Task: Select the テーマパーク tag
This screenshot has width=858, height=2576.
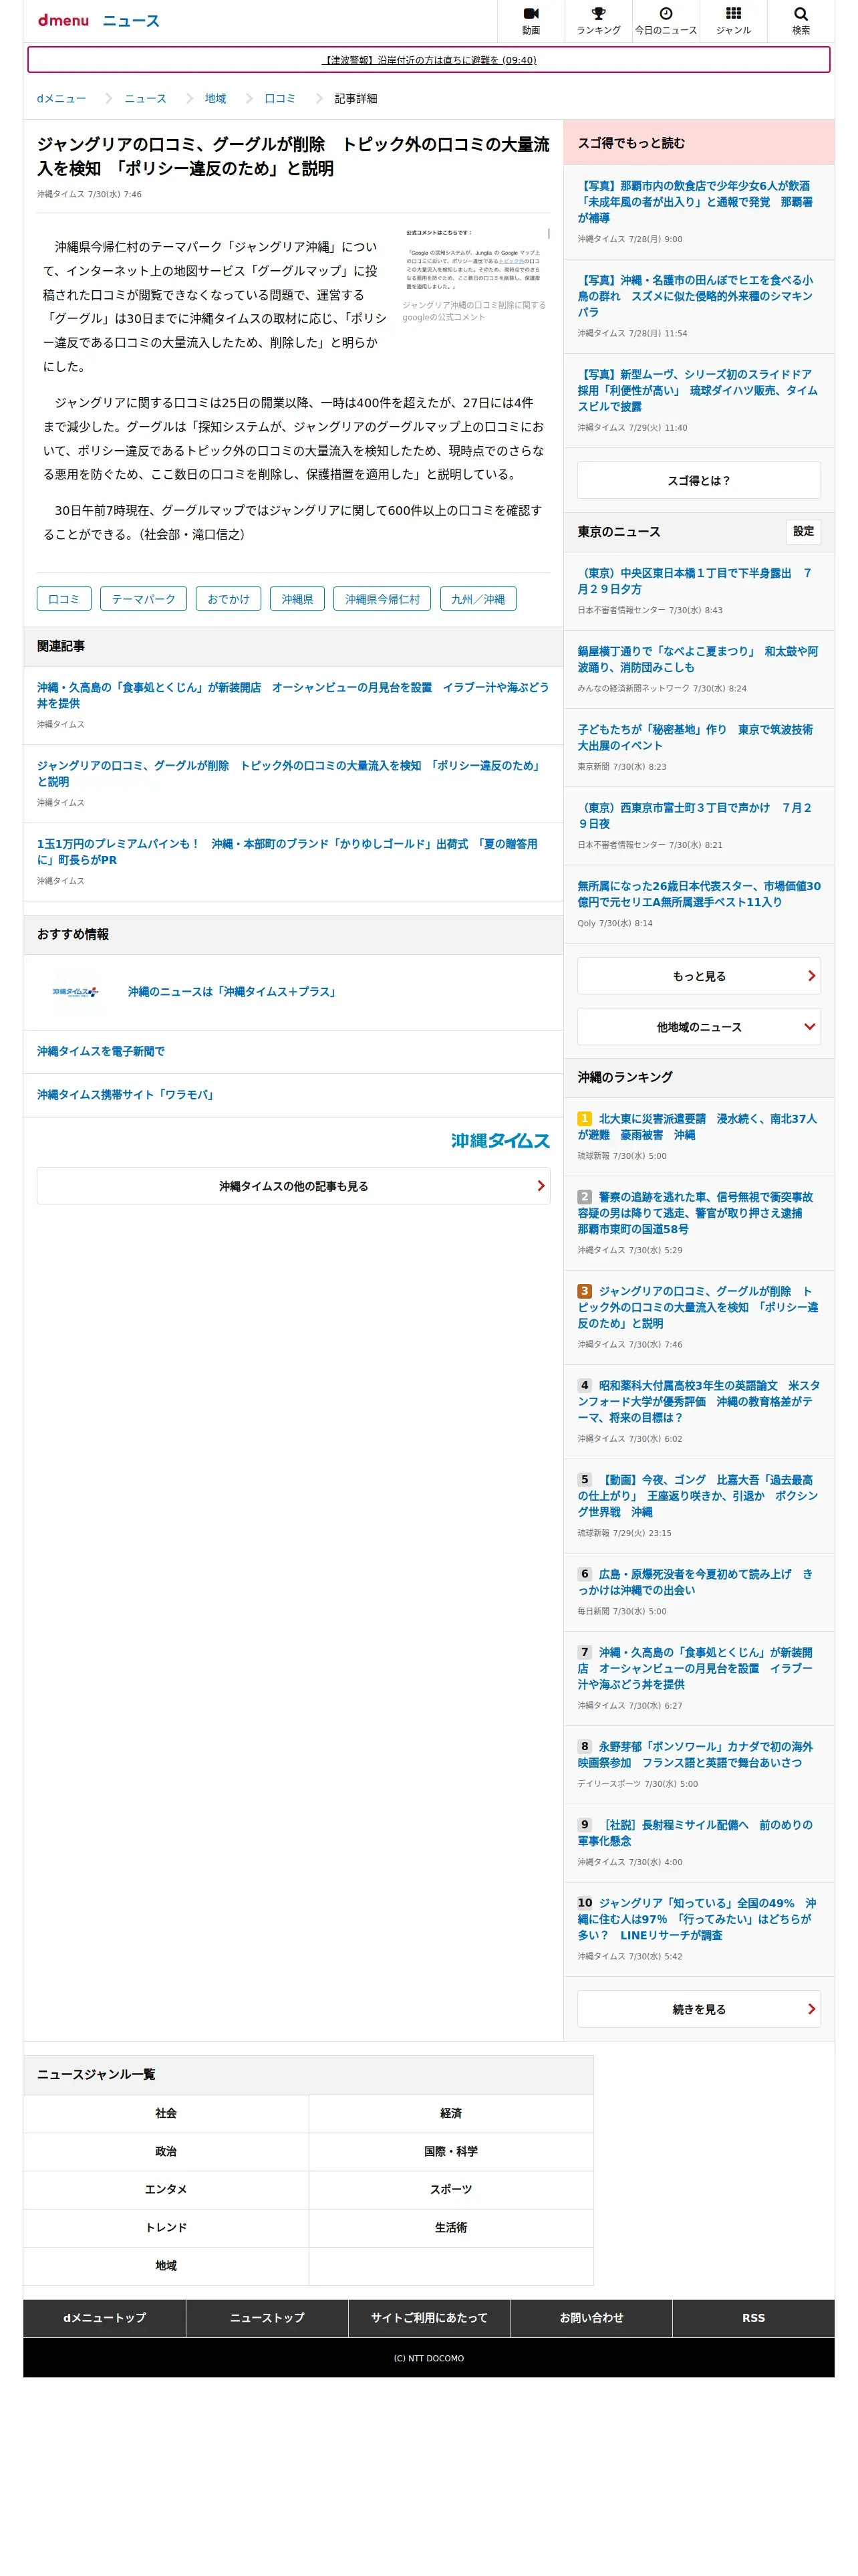Action: 143,599
